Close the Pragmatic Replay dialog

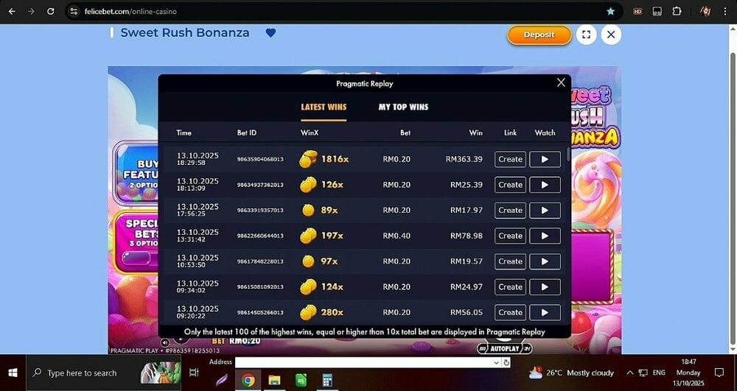point(561,82)
